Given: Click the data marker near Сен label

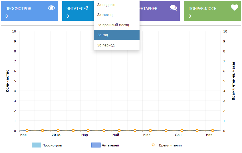Looking at the screenshot, I should click(182, 130).
